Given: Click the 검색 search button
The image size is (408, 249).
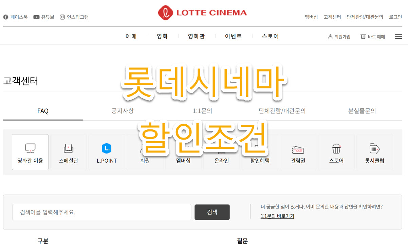Looking at the screenshot, I should (212, 212).
